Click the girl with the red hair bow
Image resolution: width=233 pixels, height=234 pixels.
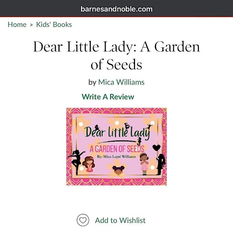pyautogui.click(x=89, y=165)
